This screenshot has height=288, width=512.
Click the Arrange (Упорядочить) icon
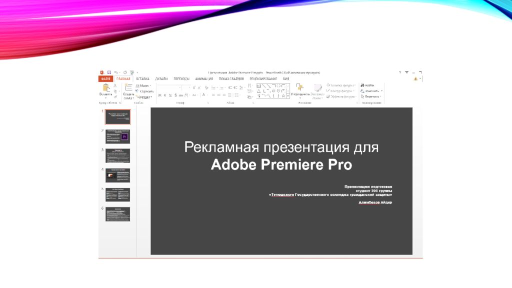[299, 88]
